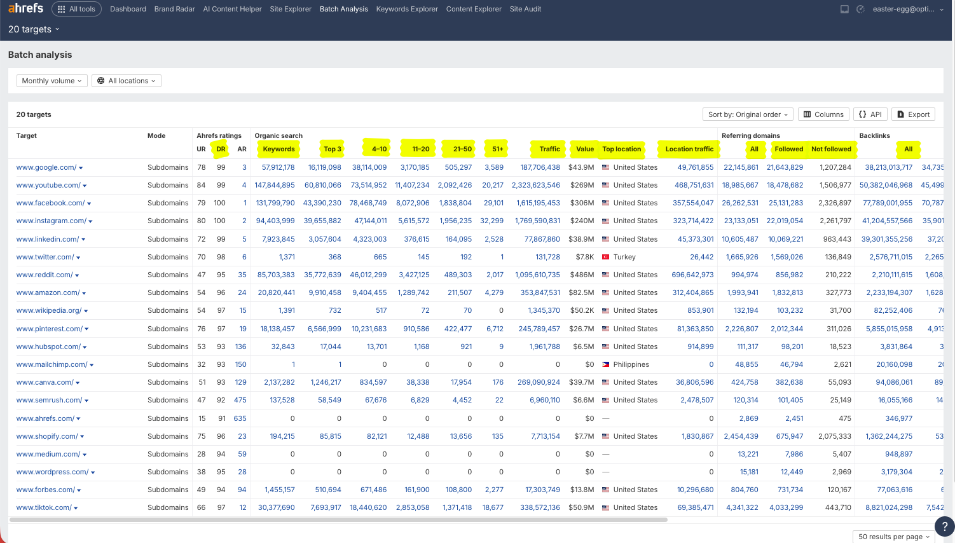Screen dimensions: 955x543
Task: Expand the caret next to www.google.com/
Action: coord(81,168)
